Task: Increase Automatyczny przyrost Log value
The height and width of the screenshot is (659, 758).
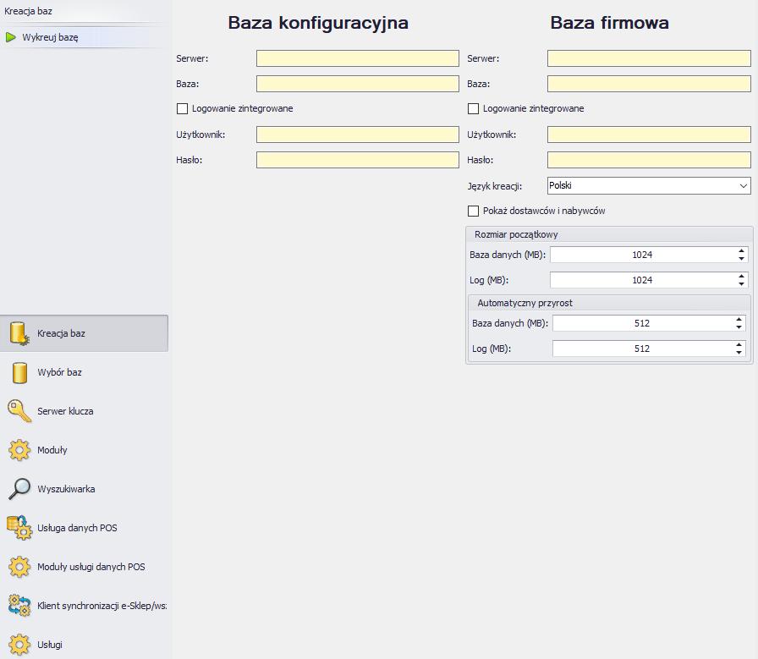Action: pos(739,345)
